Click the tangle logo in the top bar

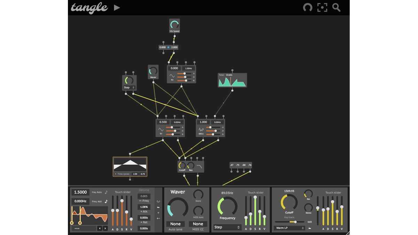tap(89, 8)
